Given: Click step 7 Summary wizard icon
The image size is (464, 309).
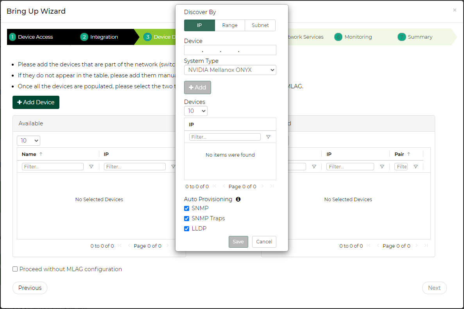Looking at the screenshot, I should (x=401, y=37).
